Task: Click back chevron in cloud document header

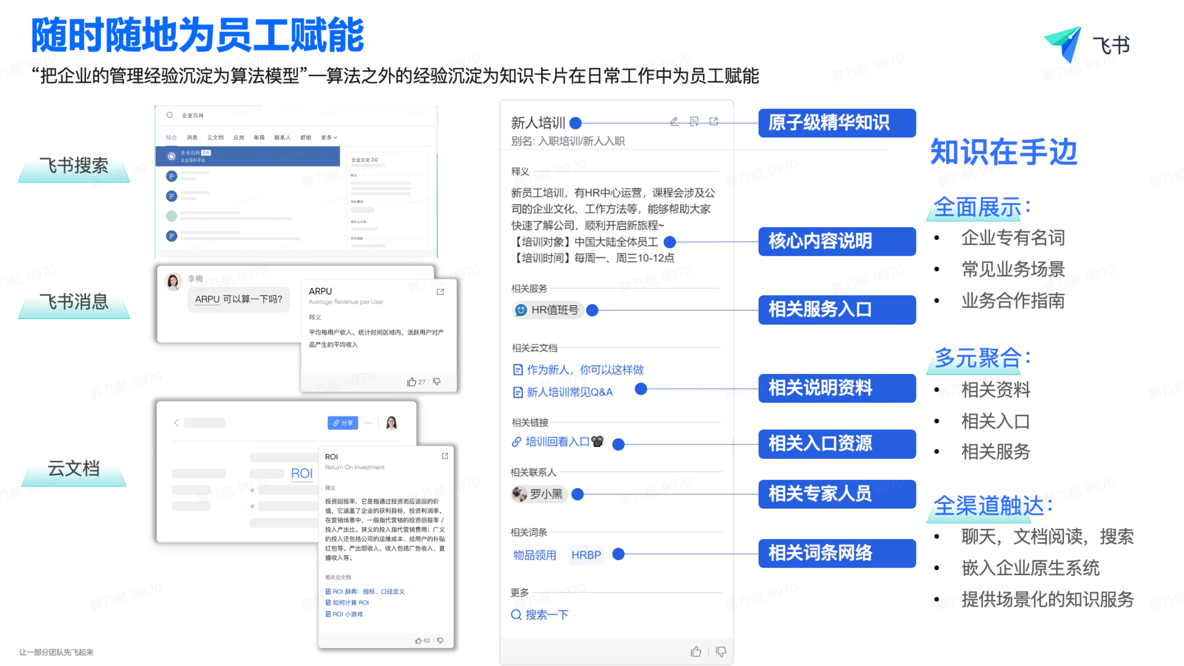Action: pyautogui.click(x=176, y=423)
